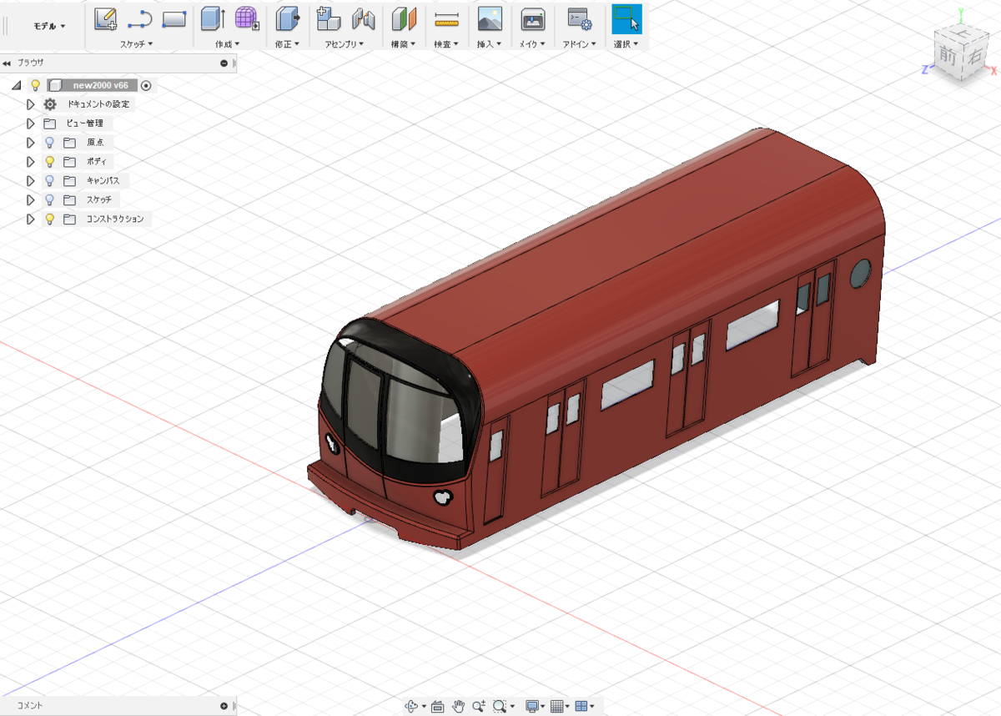Screen dimensions: 1001x716
Task: Collapse browser panel with double-arrow icon
Action: click(7, 63)
